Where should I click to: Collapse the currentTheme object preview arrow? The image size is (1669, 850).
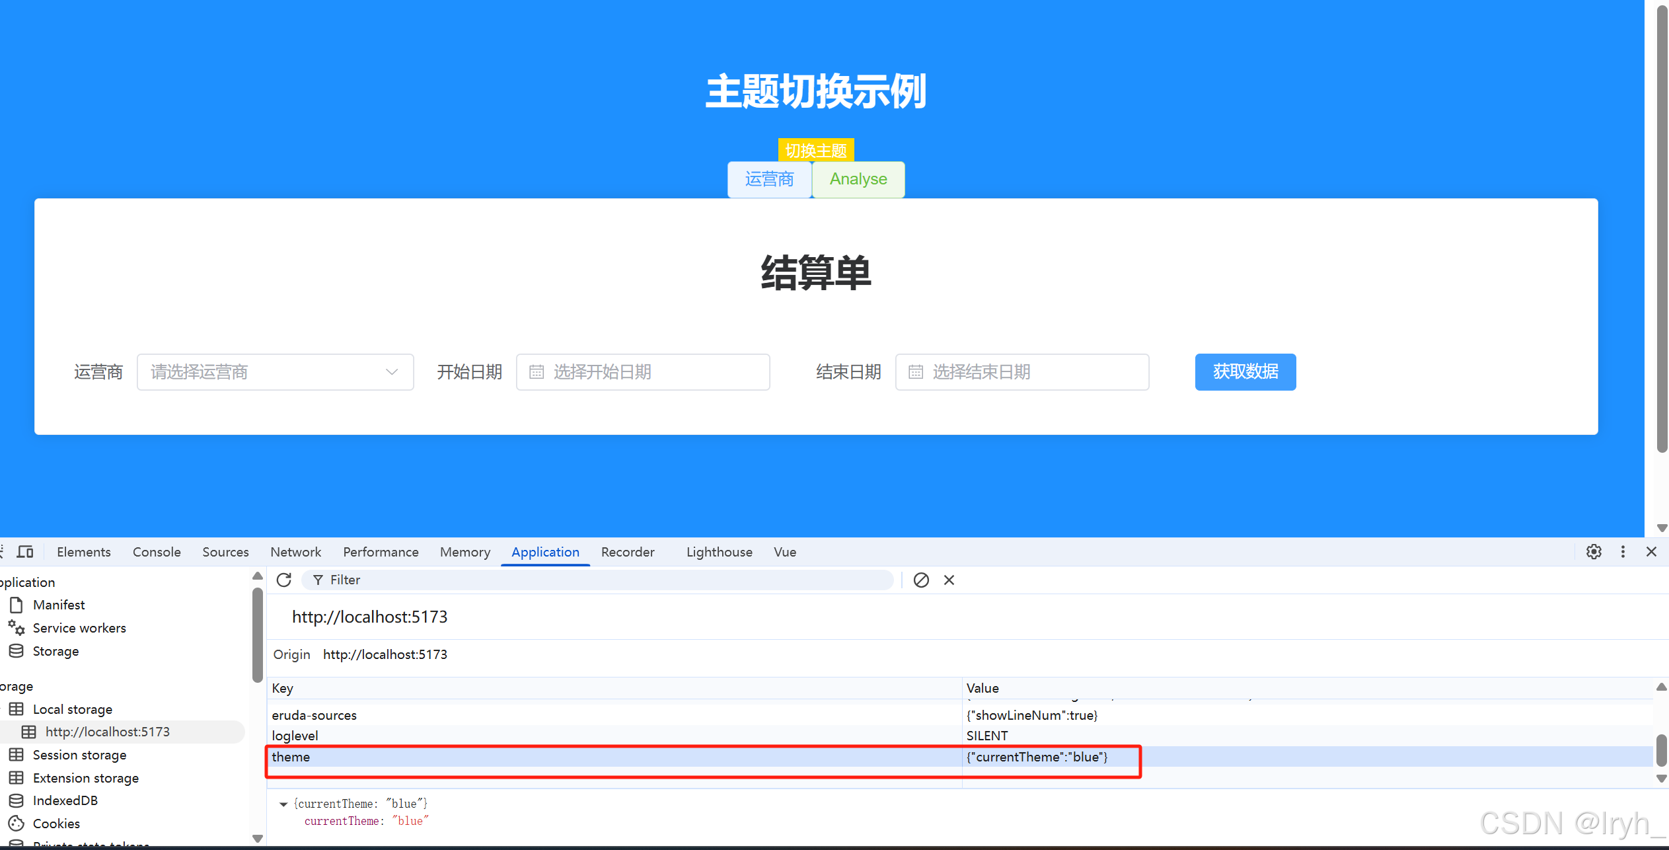pyautogui.click(x=283, y=804)
